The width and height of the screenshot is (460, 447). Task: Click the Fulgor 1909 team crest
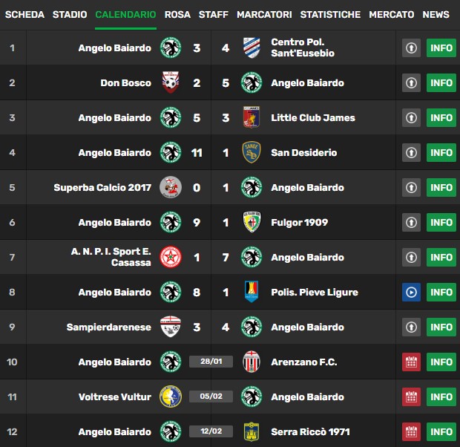pyautogui.click(x=252, y=222)
